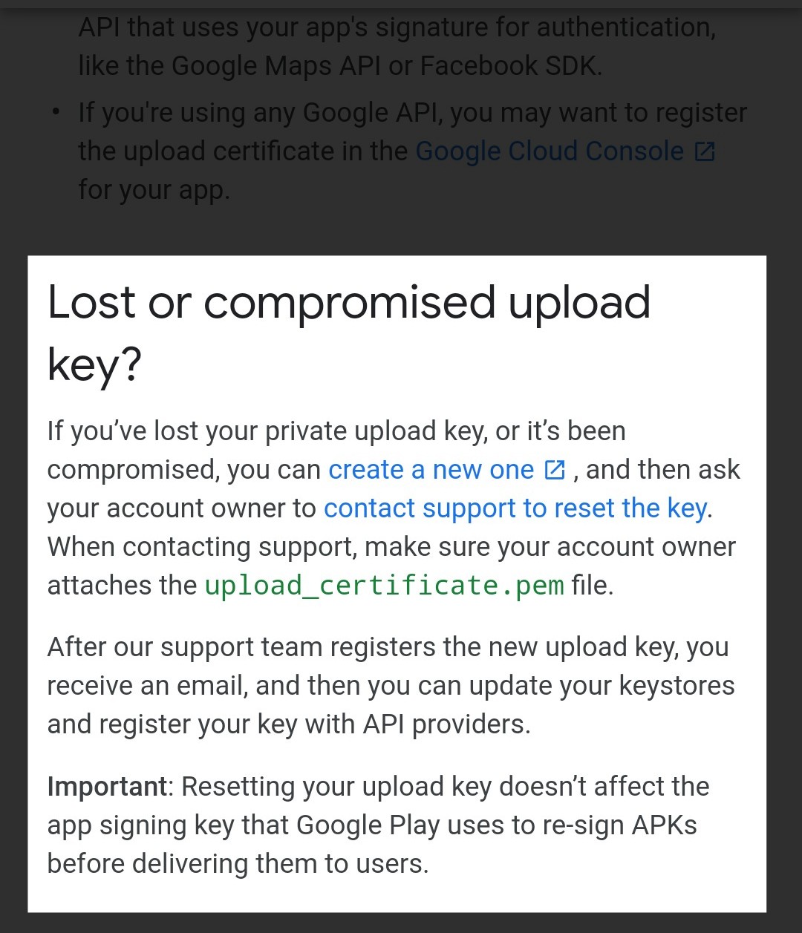The height and width of the screenshot is (933, 802).
Task: Open the Google Cloud Console link
Action: point(550,151)
